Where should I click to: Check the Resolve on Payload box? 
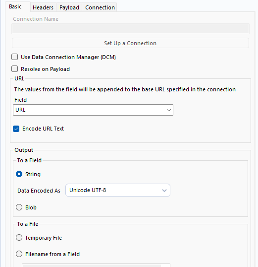pos(15,69)
